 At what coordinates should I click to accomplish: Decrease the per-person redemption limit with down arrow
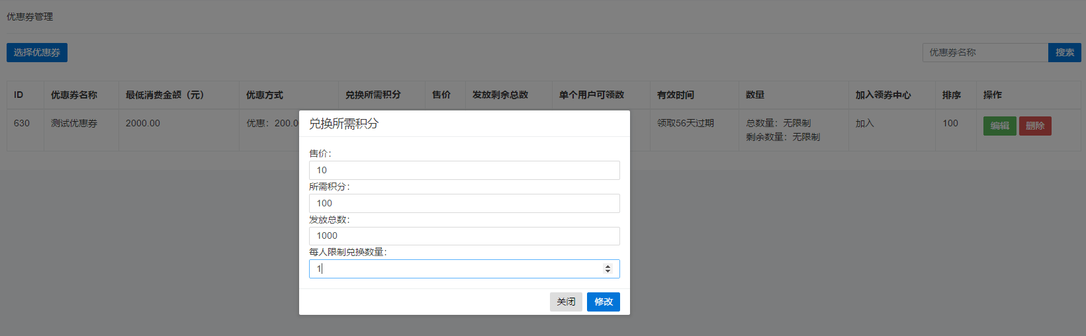point(608,271)
